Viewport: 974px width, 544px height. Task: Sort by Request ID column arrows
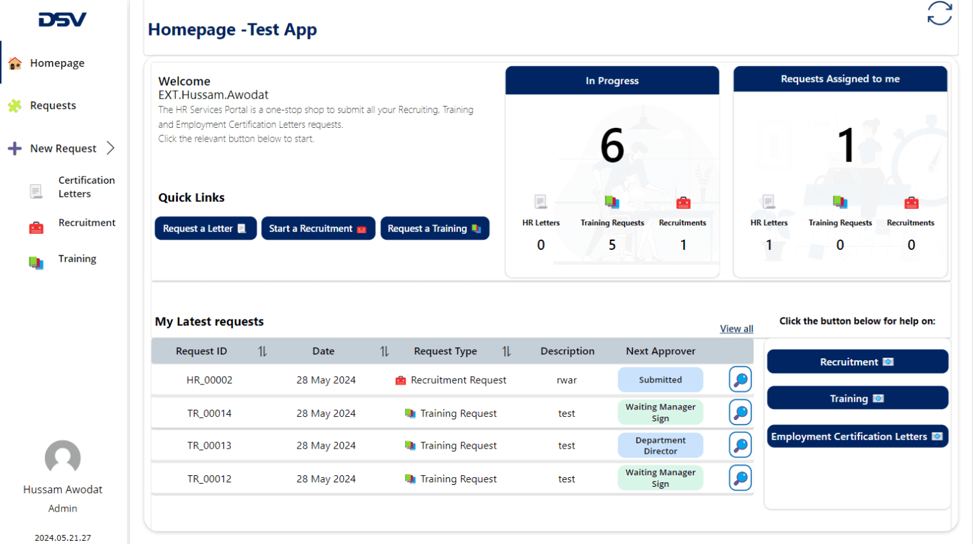(x=262, y=351)
